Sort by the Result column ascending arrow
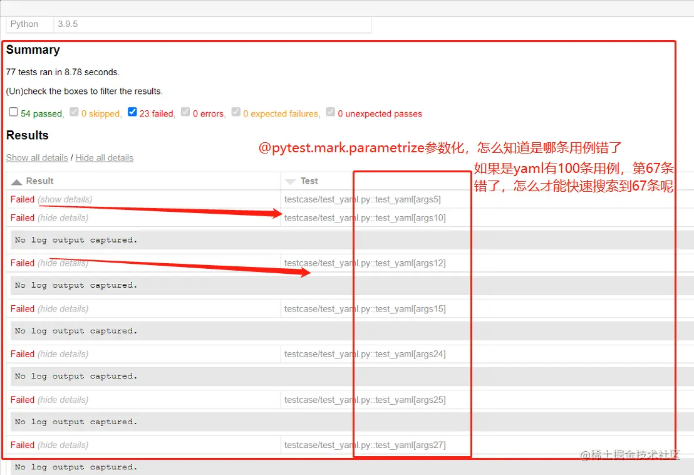Viewport: 694px width, 475px height. (16, 182)
